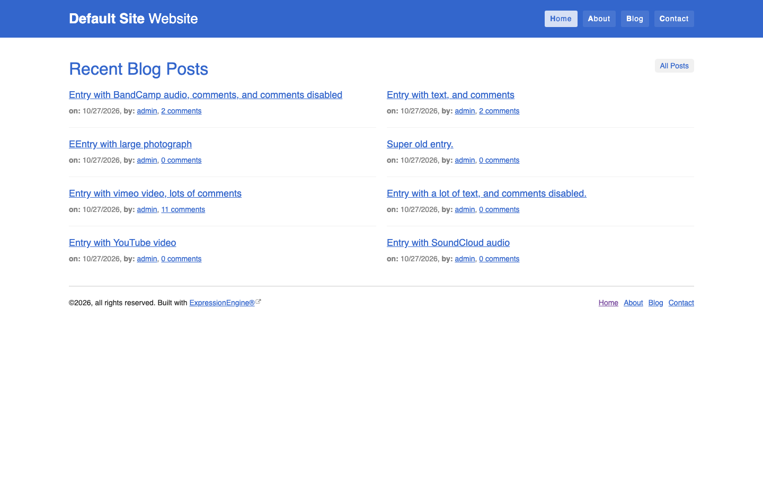Click admin author under SoundCloud audio entry

click(465, 259)
